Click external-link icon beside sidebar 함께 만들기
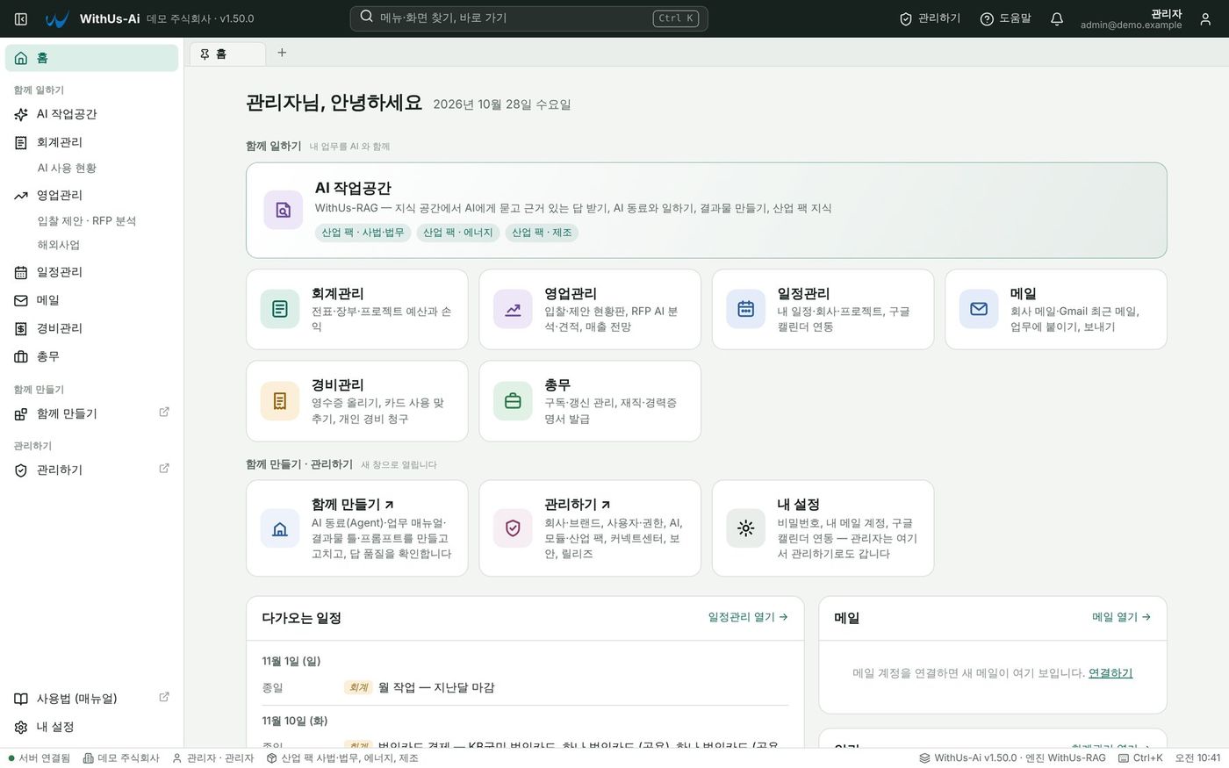1229x768 pixels. click(x=164, y=413)
